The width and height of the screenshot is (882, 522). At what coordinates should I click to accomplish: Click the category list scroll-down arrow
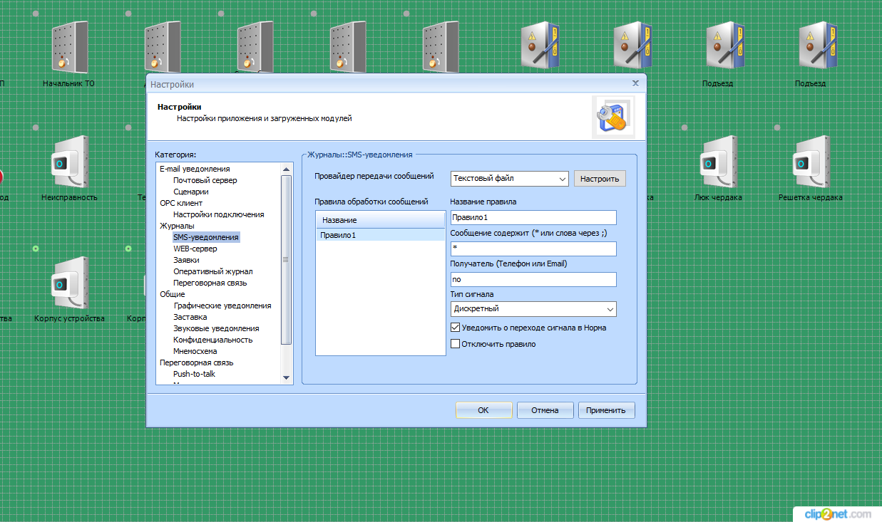(x=287, y=377)
